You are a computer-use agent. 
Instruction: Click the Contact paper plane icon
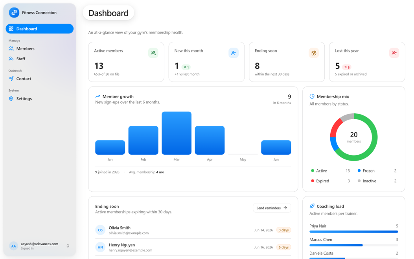pyautogui.click(x=11, y=78)
